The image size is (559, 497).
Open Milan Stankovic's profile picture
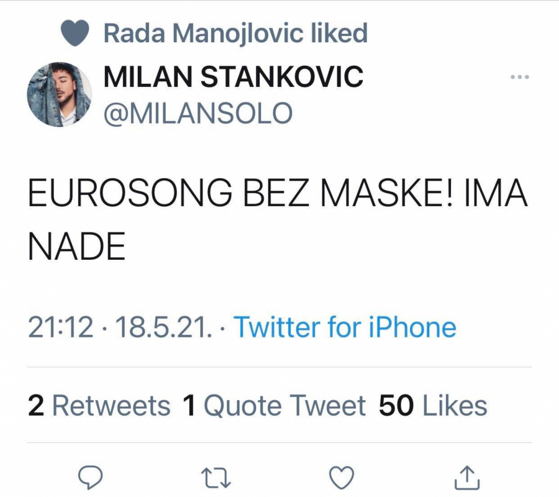[60, 96]
